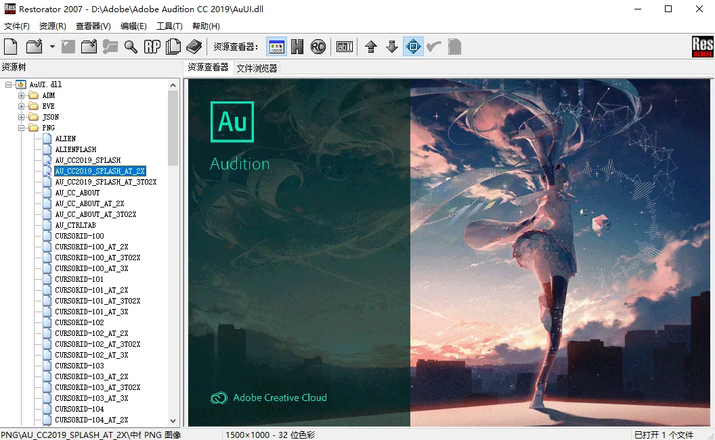Select the EVE folder in tree

point(48,106)
